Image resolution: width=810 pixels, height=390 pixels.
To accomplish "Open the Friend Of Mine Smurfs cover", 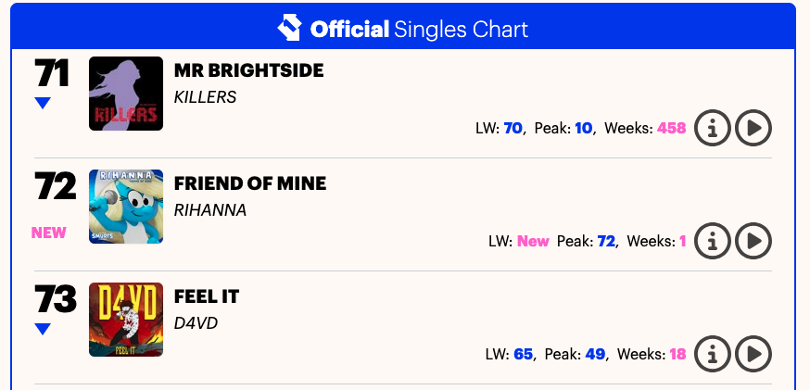I will [x=126, y=207].
